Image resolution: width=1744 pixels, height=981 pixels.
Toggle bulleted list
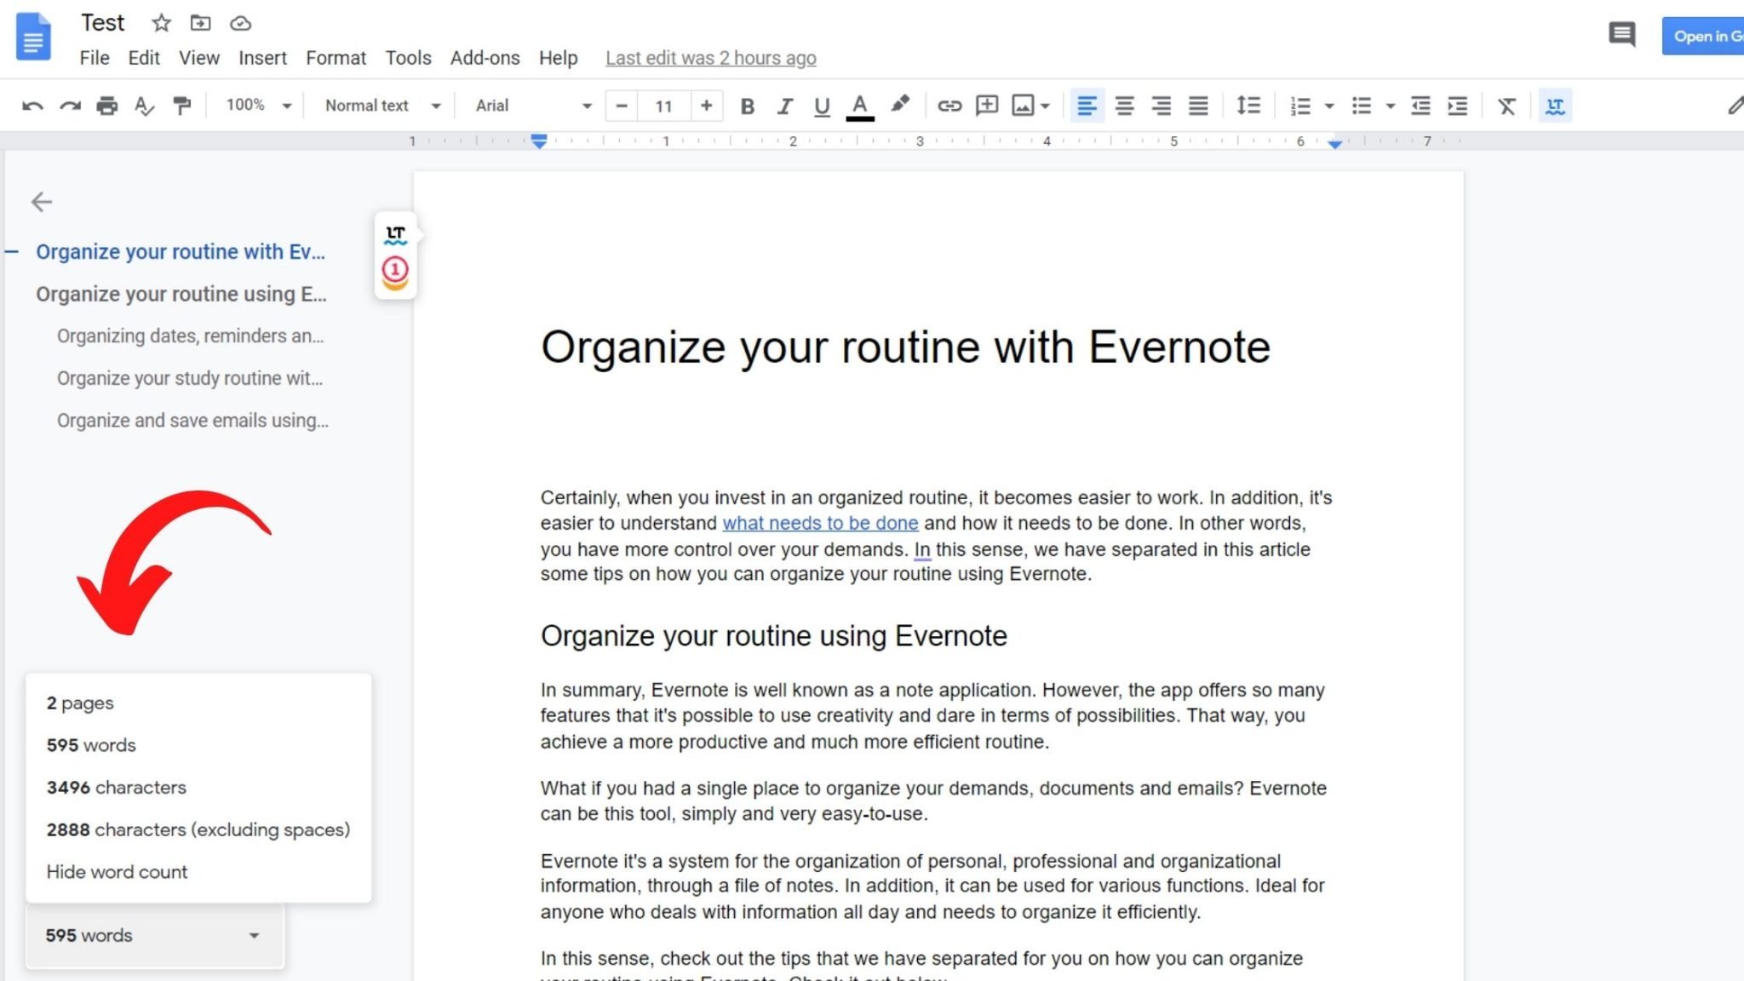[x=1362, y=106]
